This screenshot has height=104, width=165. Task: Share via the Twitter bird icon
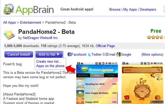click(89, 54)
